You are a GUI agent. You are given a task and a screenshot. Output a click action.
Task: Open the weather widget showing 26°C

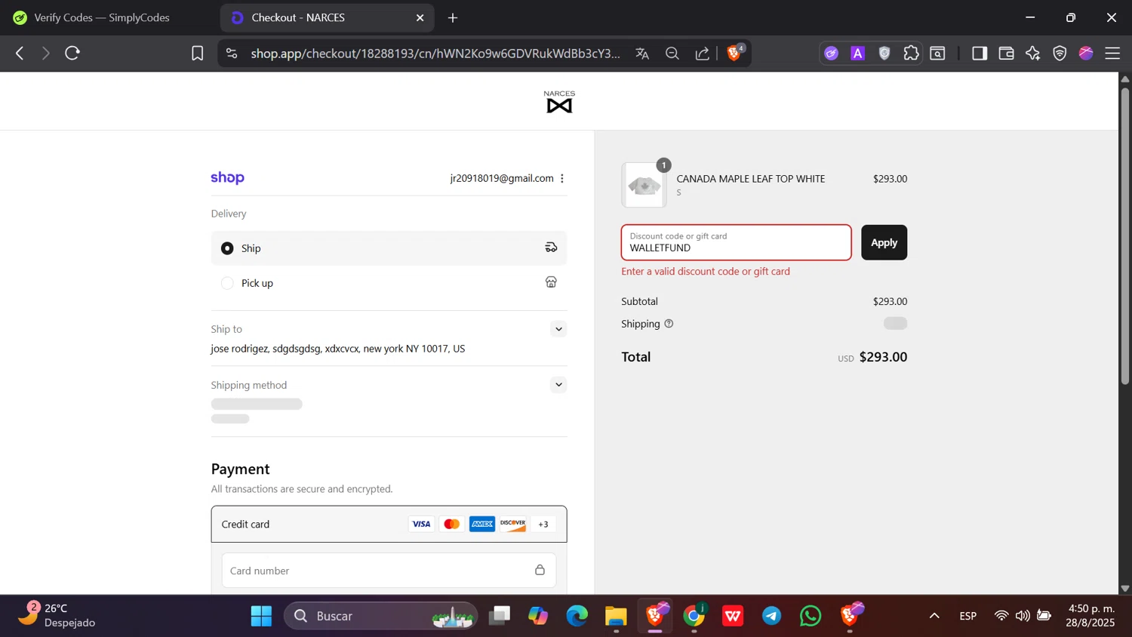click(x=57, y=616)
